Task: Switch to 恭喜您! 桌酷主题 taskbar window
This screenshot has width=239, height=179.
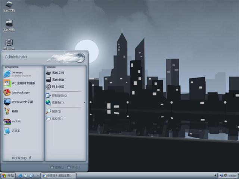Action: point(58,176)
